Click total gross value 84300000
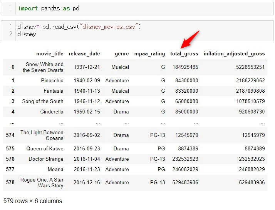275x210 pixels. (x=186, y=80)
